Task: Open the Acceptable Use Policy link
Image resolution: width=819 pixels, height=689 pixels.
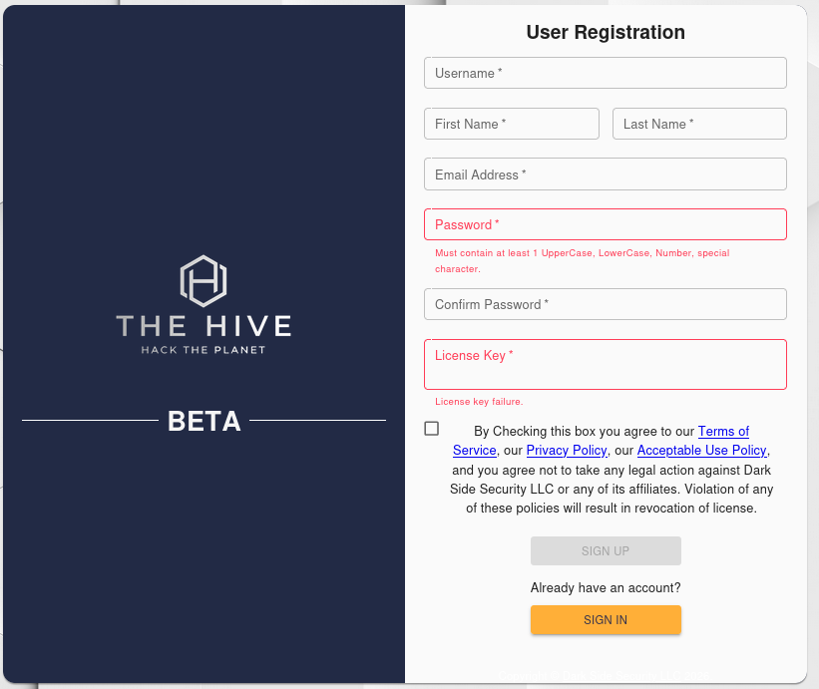Action: 701,450
